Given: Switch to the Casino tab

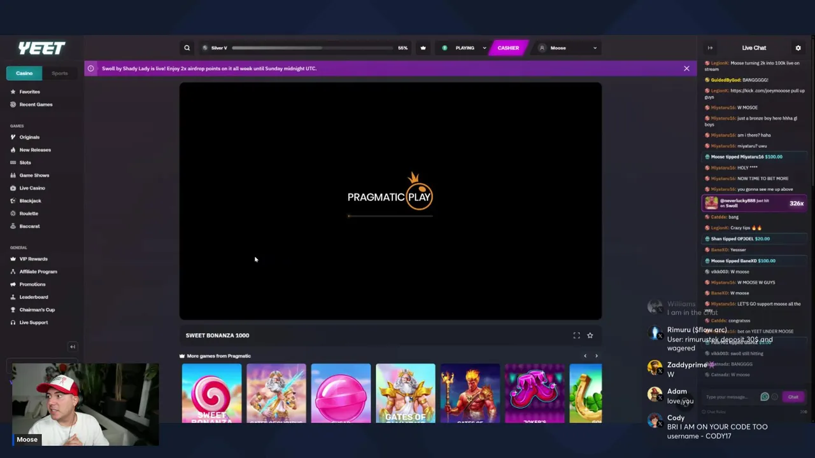Looking at the screenshot, I should coord(24,73).
